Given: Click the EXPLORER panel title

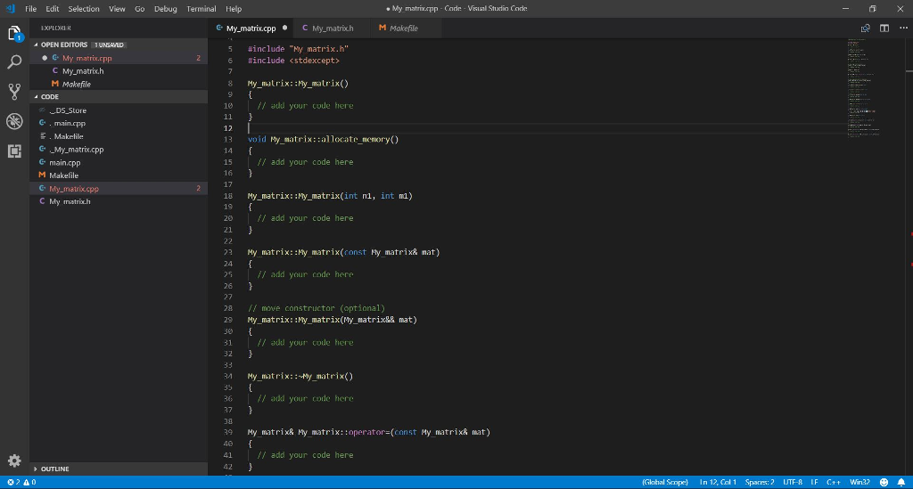Looking at the screenshot, I should coord(56,28).
